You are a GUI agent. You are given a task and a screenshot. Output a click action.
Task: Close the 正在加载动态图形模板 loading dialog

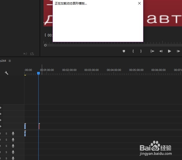139,3
